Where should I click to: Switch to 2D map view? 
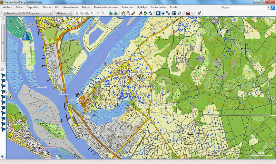158,13
